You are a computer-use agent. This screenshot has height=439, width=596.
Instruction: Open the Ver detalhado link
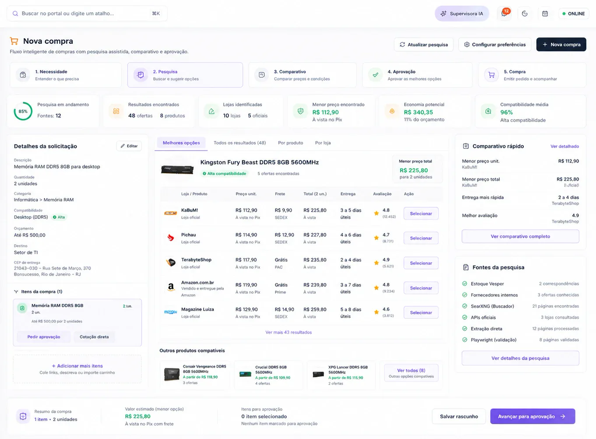(x=564, y=146)
